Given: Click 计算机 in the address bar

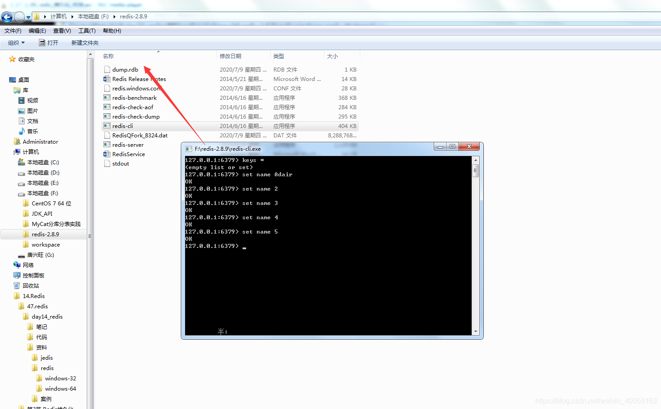Looking at the screenshot, I should point(59,17).
